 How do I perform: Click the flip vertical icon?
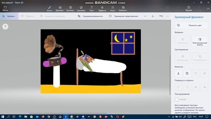coord(204,87)
